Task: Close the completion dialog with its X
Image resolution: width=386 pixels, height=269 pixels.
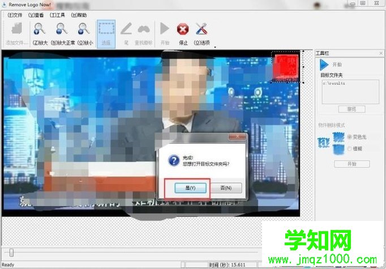Action: [237, 136]
